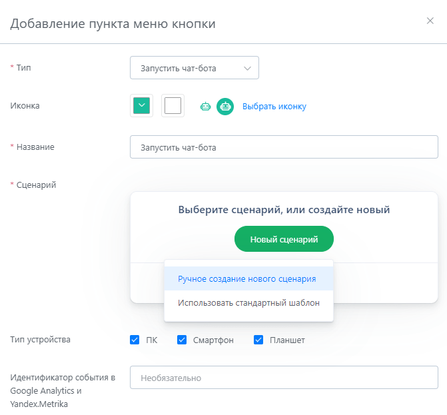The width and height of the screenshot is (447, 415).
Task: Choose 'Ручное создание нового сценария' menu option
Action: click(248, 278)
